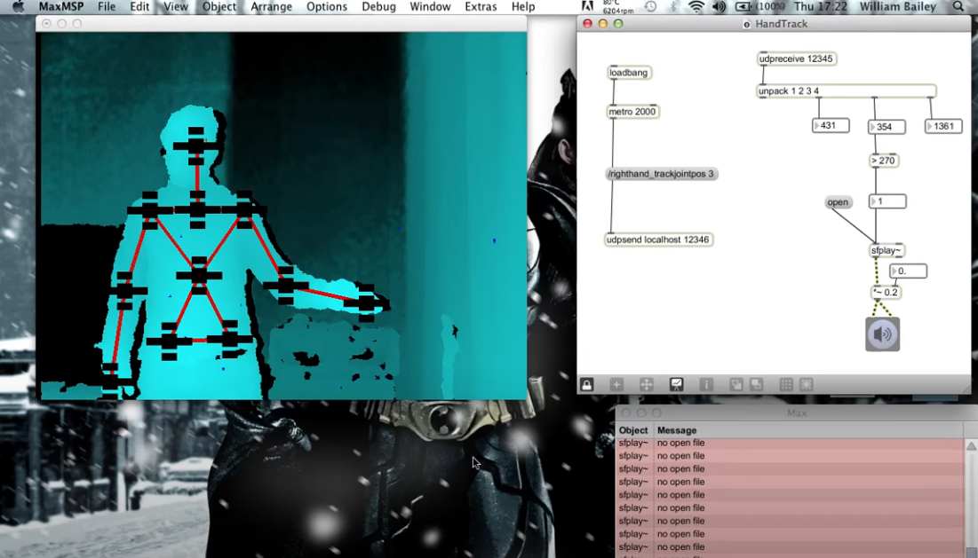Image resolution: width=978 pixels, height=558 pixels.
Task: Open the Arrange menu
Action: click(271, 7)
